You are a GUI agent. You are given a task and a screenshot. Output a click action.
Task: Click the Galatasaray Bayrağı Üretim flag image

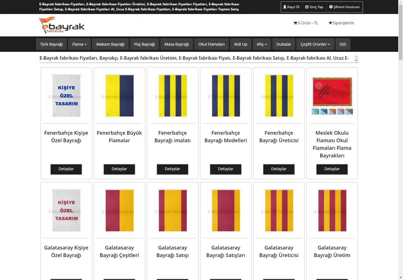[332, 210]
